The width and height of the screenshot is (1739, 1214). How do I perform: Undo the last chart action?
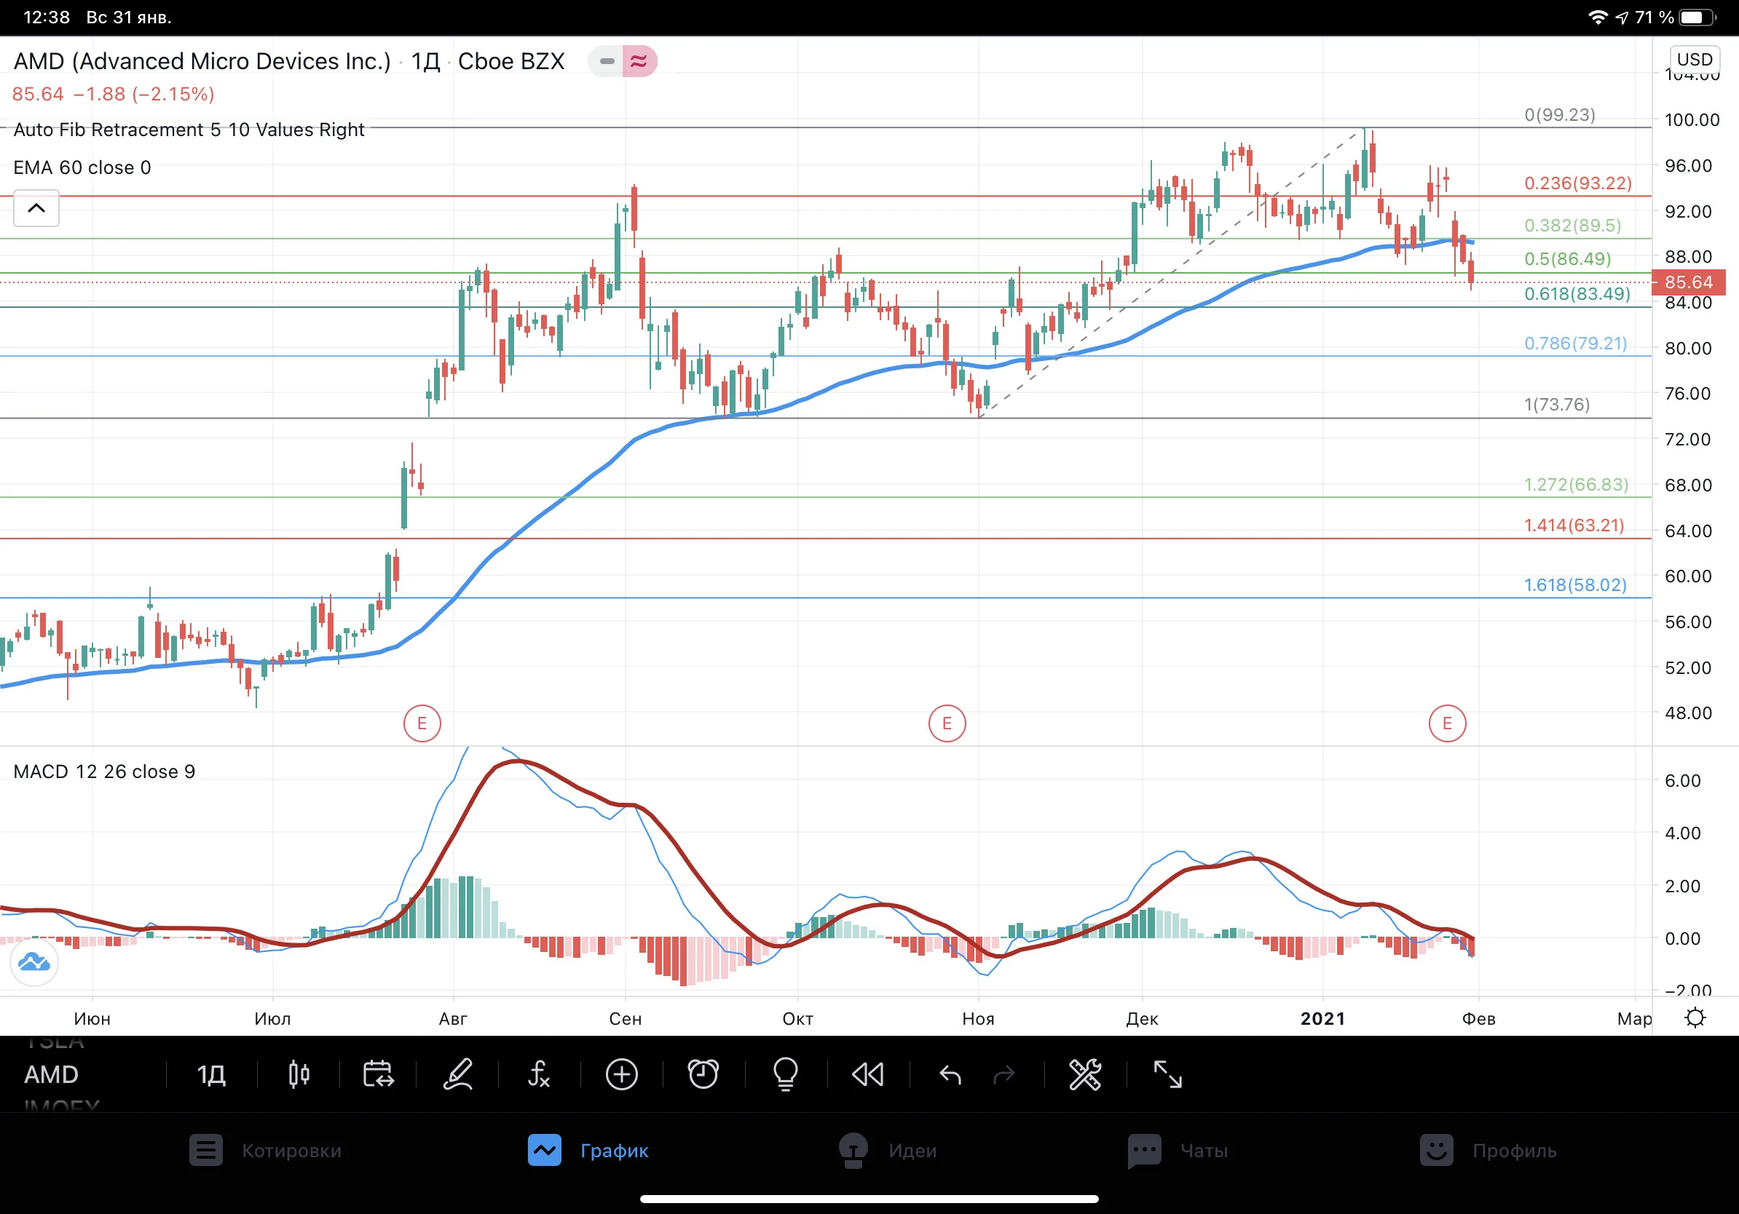pos(950,1074)
